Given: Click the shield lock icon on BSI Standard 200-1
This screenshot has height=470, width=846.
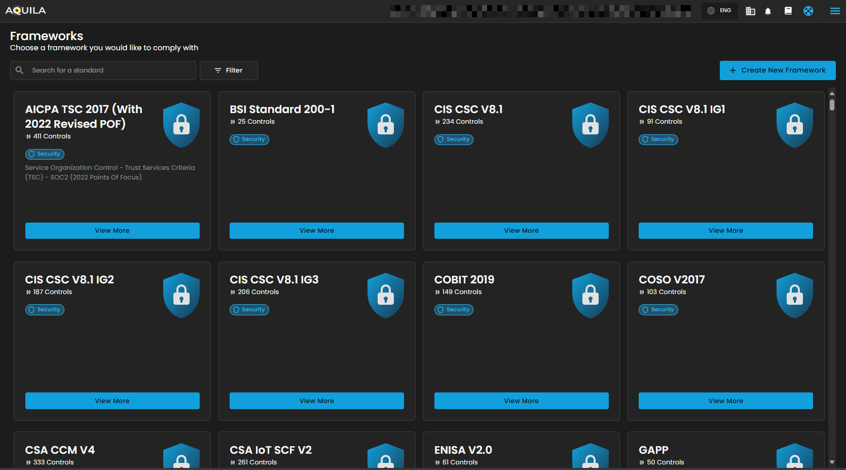Looking at the screenshot, I should point(385,125).
